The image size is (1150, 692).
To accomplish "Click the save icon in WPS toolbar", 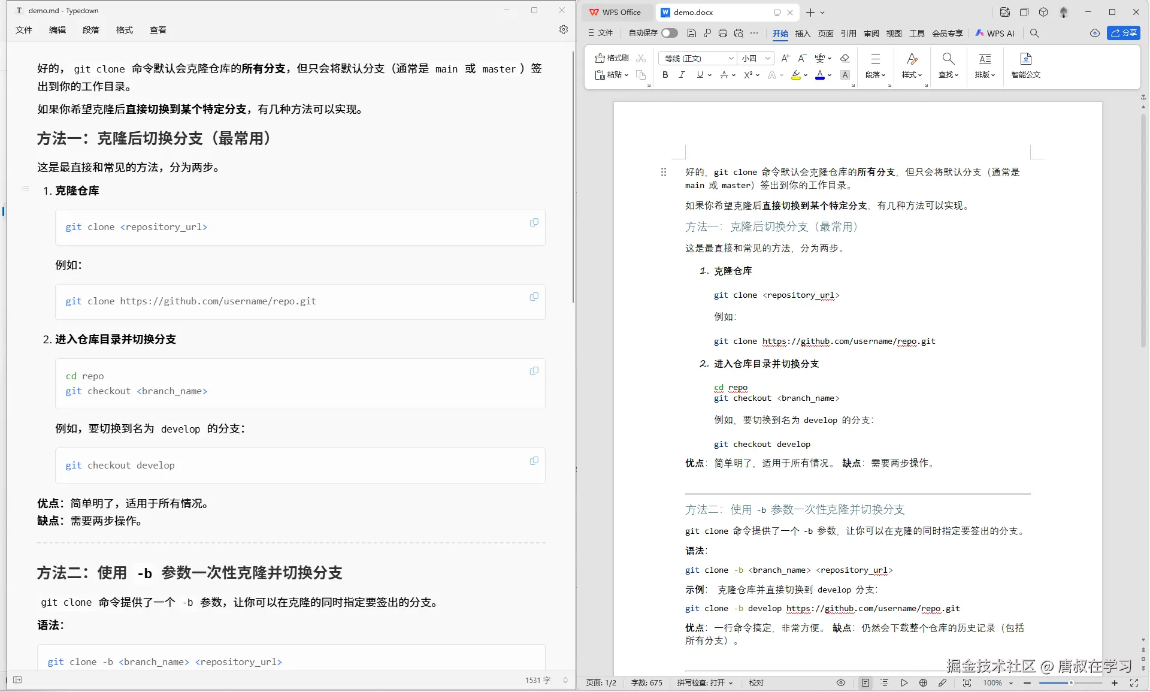I will click(x=692, y=33).
